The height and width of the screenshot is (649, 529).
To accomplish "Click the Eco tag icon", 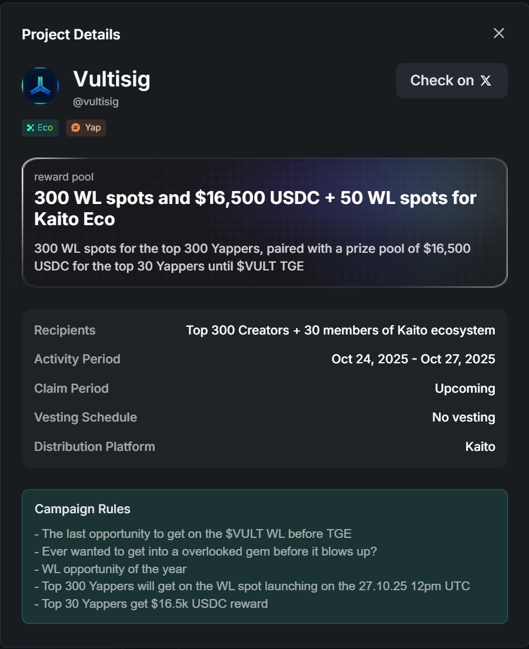I will 31,128.
